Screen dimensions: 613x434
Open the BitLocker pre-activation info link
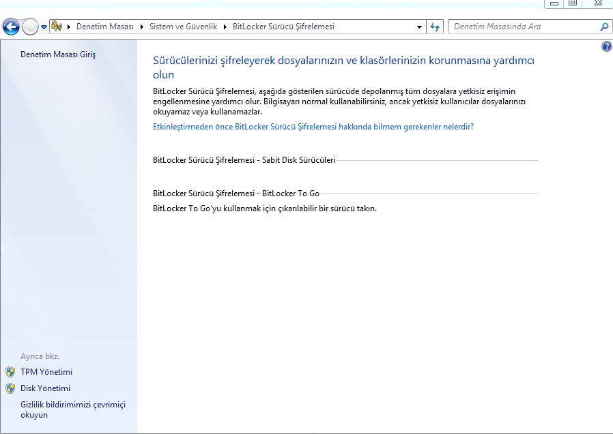coord(313,127)
